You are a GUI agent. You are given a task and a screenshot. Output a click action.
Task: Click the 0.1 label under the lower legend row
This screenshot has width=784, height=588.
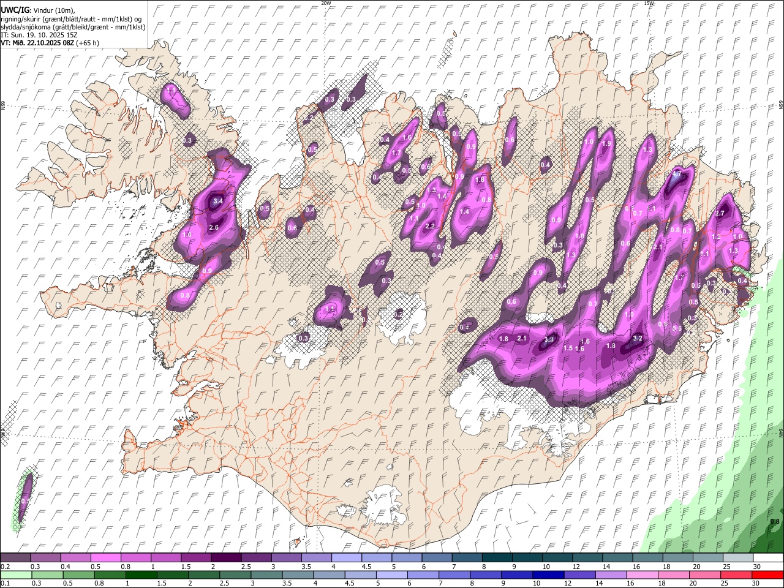(4, 583)
